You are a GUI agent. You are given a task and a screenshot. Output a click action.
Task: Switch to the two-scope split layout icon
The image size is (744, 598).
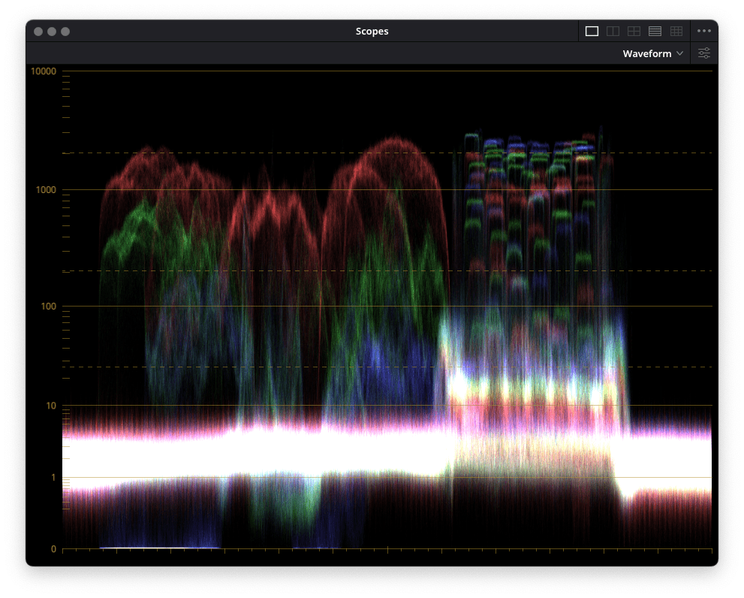pyautogui.click(x=613, y=31)
